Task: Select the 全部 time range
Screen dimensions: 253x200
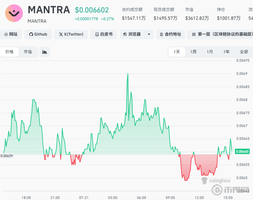Action: (244, 52)
